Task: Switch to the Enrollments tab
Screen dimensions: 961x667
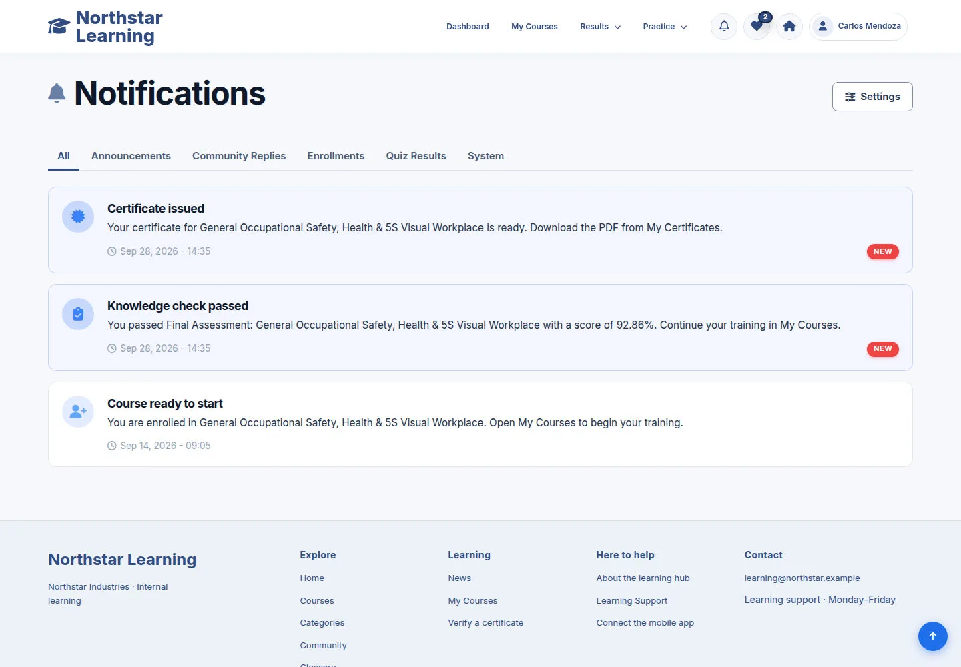Action: pos(336,156)
